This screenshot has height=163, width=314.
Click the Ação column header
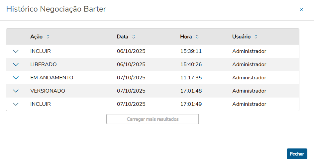(x=36, y=37)
